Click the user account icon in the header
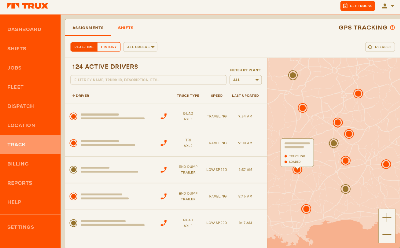 [384, 6]
